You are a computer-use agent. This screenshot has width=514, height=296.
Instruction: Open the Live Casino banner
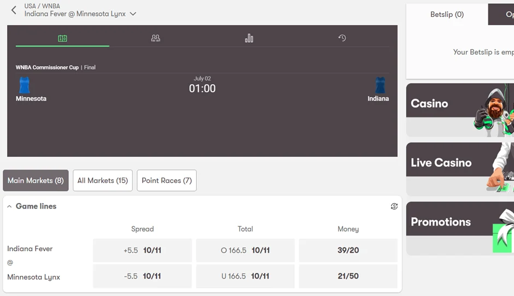(460, 169)
